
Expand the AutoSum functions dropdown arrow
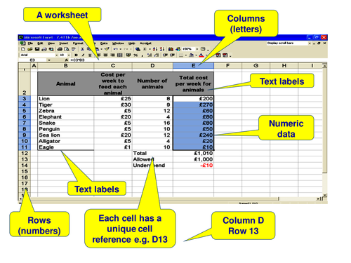(x=150, y=49)
